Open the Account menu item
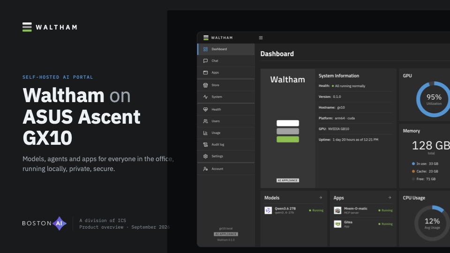 tap(226, 169)
